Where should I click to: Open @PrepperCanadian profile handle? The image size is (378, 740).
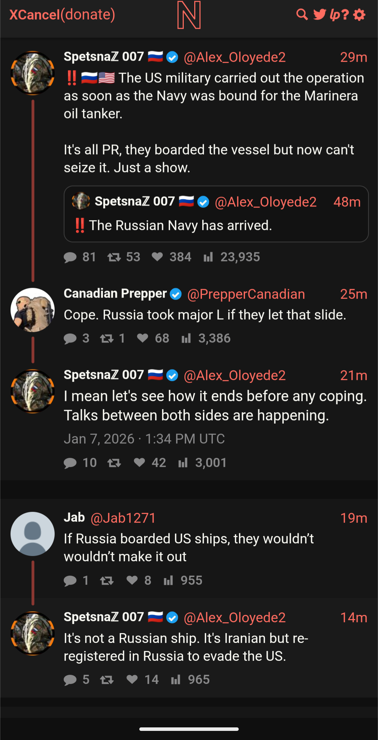pos(246,294)
